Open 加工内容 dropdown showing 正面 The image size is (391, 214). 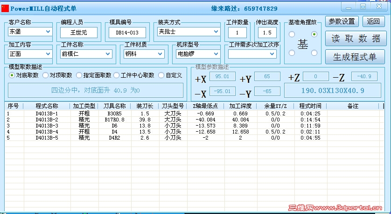(30, 54)
